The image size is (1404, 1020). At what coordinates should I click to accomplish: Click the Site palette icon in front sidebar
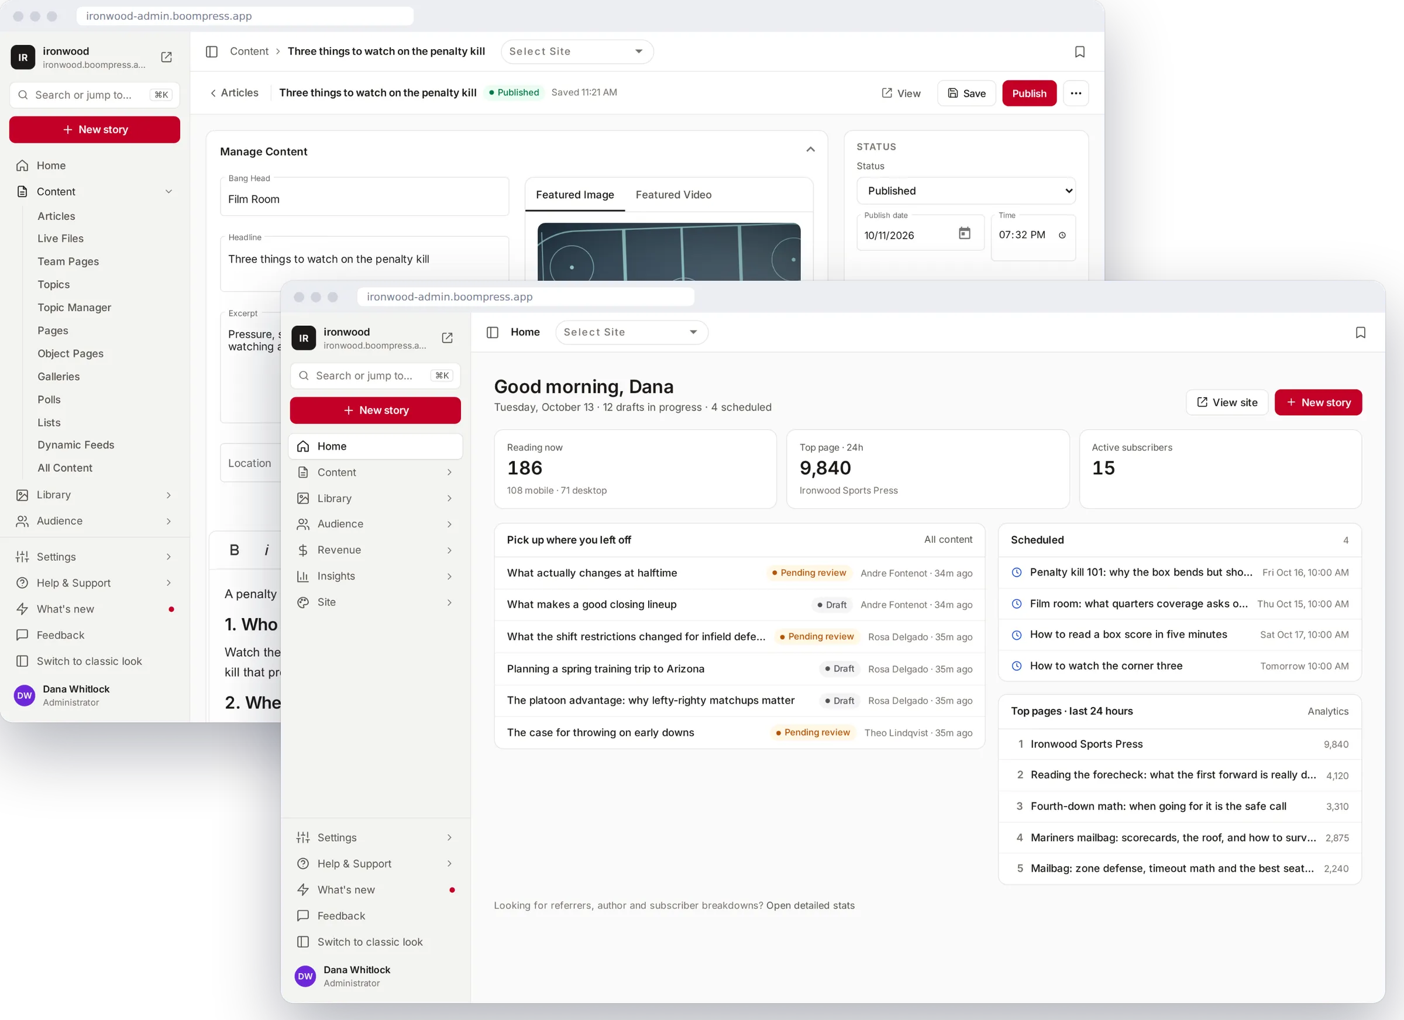click(302, 602)
